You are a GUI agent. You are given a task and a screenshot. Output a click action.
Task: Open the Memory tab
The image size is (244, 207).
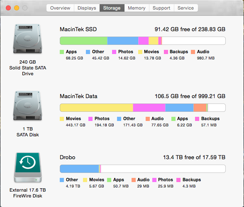[137, 8]
